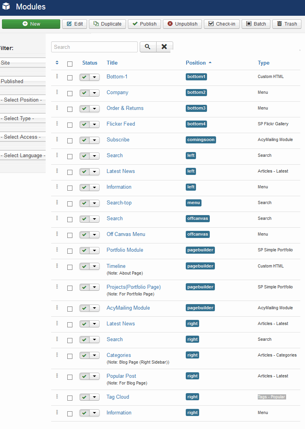305x429 pixels.
Task: Click the search magnifier icon button
Action: pos(147,47)
